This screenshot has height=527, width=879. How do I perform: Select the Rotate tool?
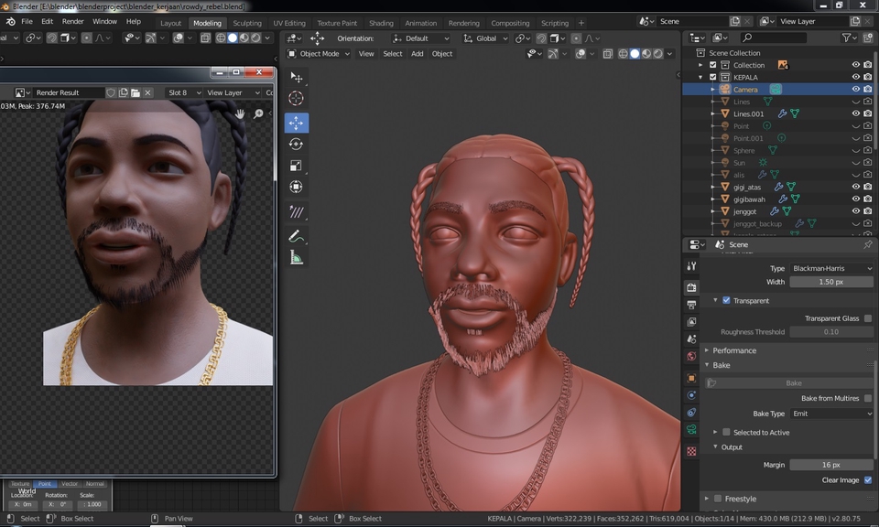click(297, 145)
